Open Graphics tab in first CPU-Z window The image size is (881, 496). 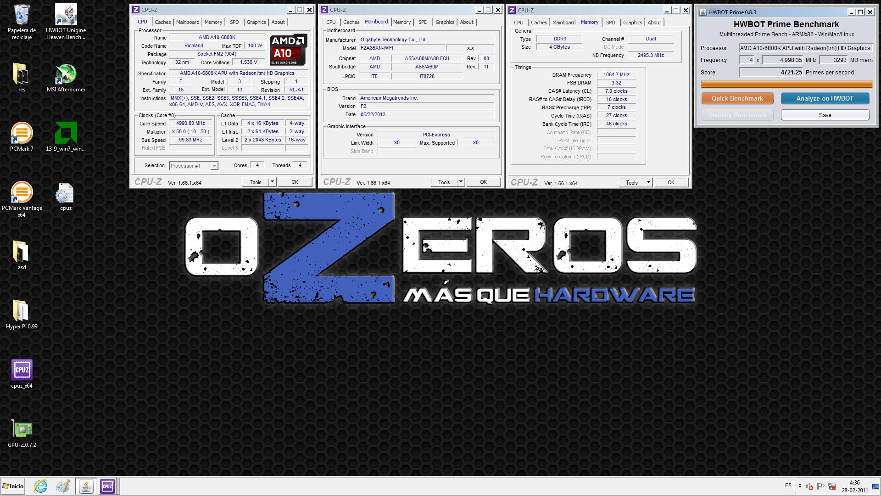(256, 22)
